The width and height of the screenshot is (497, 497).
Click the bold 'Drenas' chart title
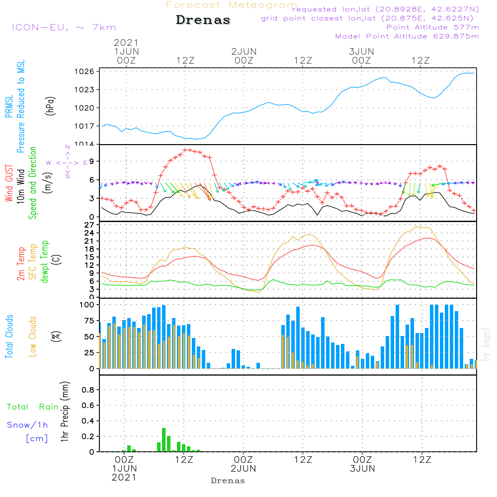[x=203, y=20]
